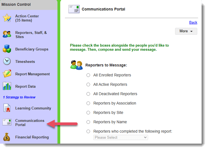Open Report Management notepad icon

pos(7,74)
